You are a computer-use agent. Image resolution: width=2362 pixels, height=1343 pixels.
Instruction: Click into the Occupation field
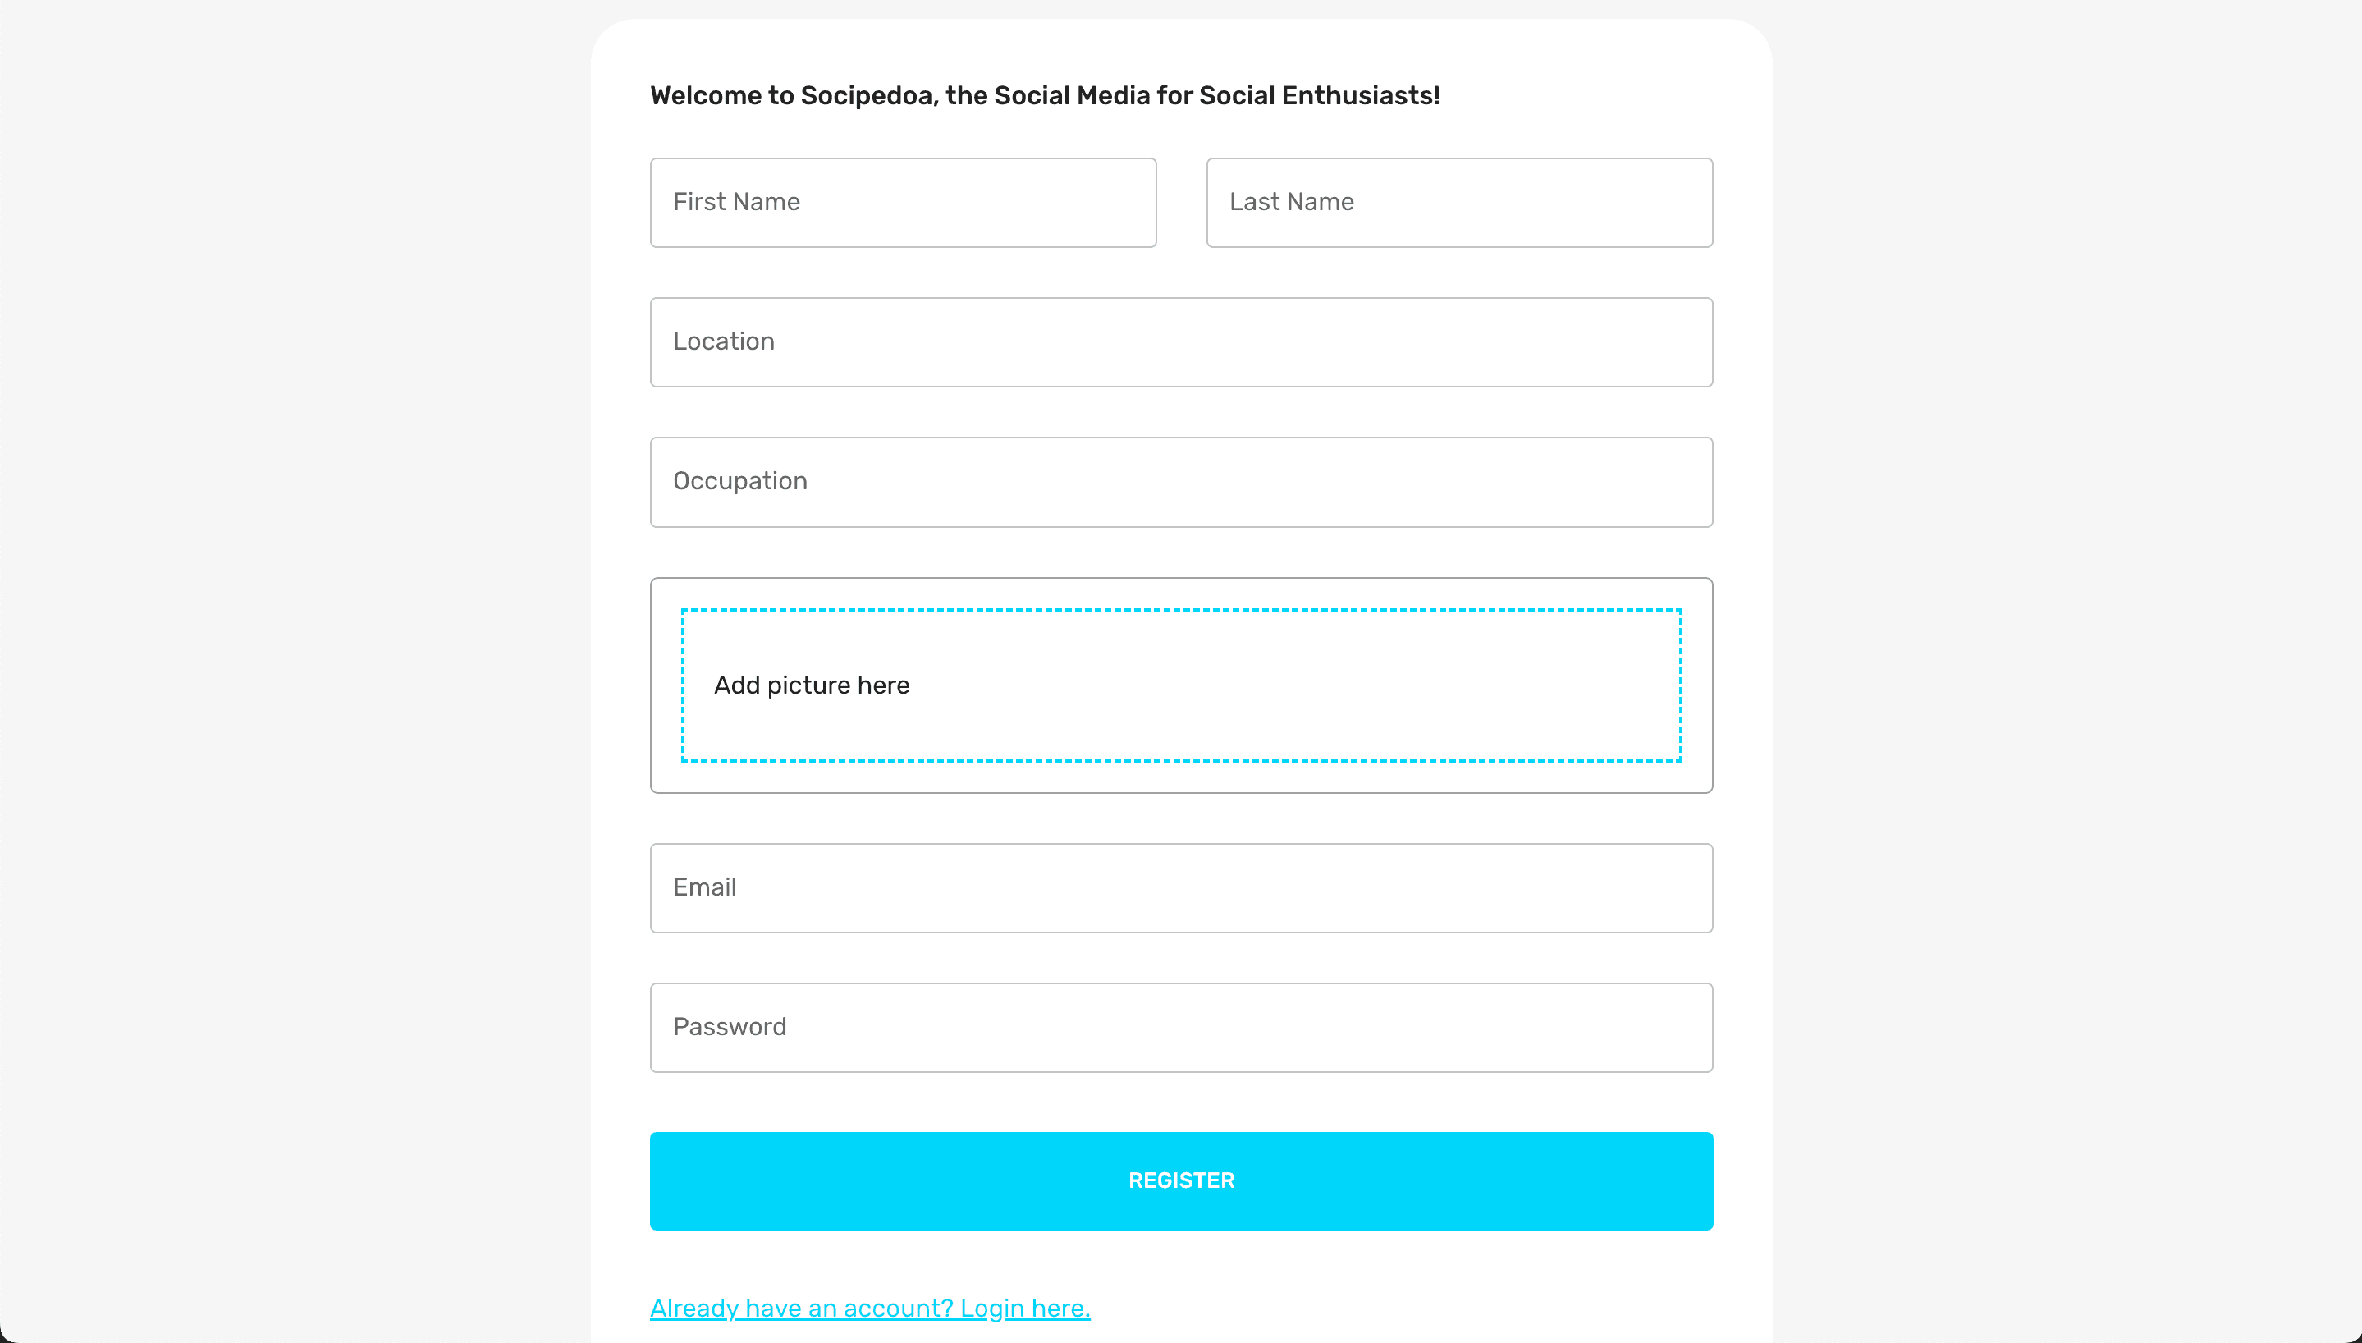pyautogui.click(x=1181, y=482)
